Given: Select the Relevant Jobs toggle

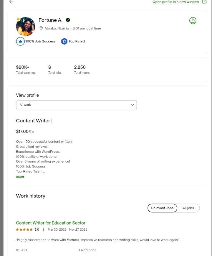Looking at the screenshot, I should [x=162, y=208].
